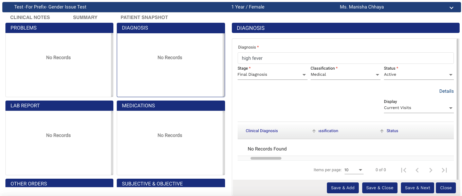The height and width of the screenshot is (196, 462).
Task: Switch to Clinical Notes tab
Action: (30, 17)
